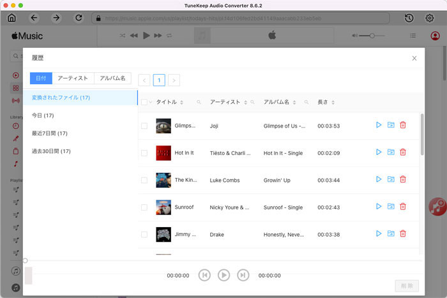Play the Luke Combs track
Screen dimensions: 447x298
coord(379,179)
